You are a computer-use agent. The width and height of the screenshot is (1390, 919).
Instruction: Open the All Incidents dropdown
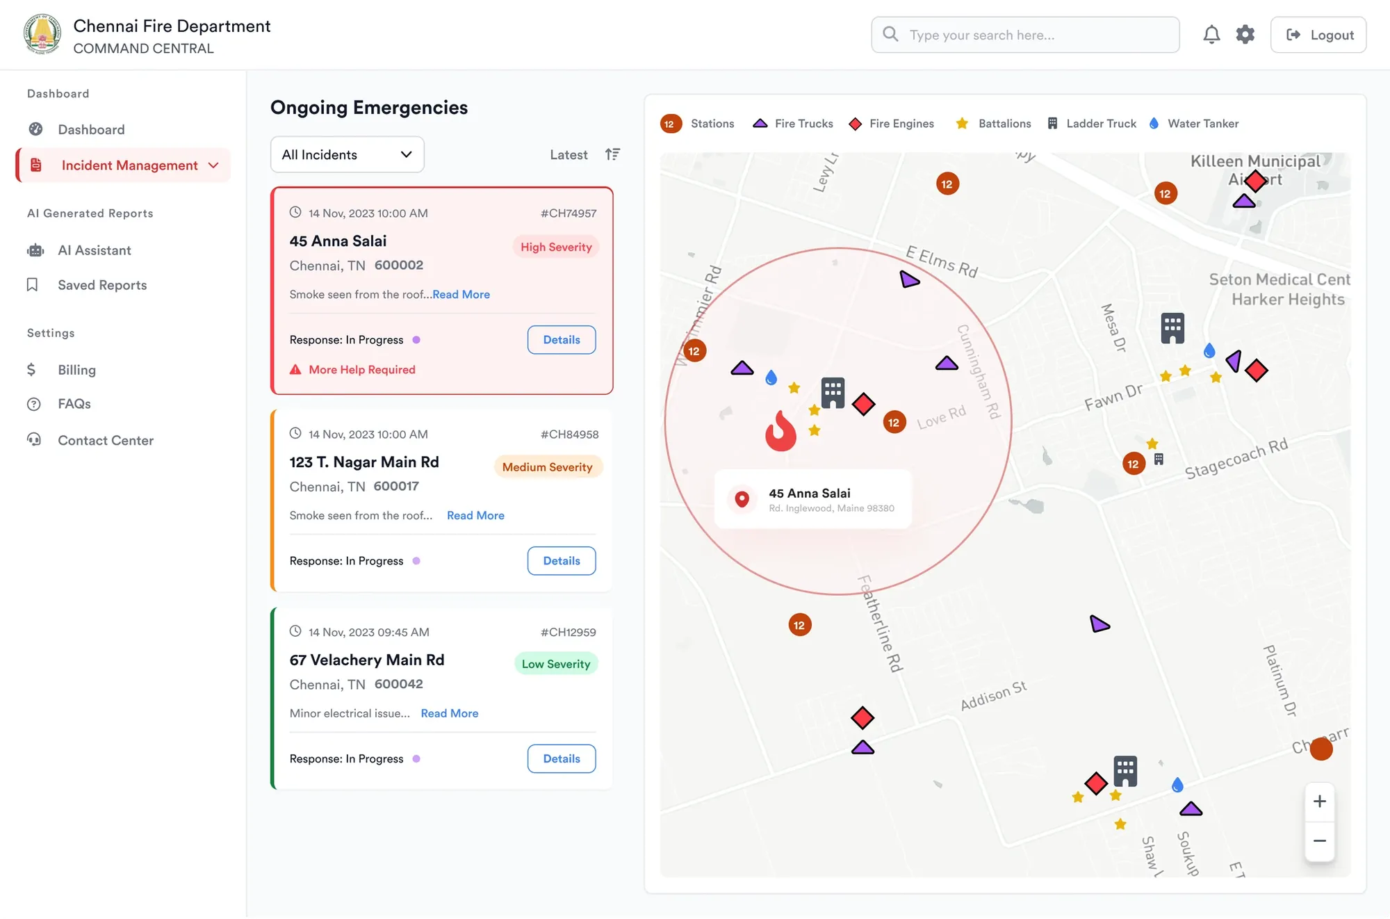click(x=347, y=154)
